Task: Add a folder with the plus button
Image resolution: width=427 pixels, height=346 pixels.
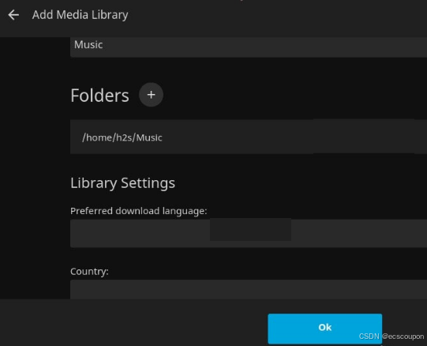Action: pyautogui.click(x=151, y=95)
